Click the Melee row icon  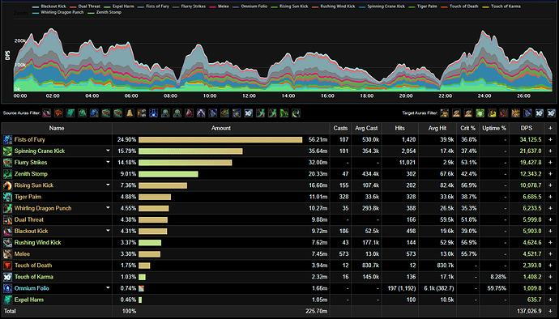click(x=7, y=253)
